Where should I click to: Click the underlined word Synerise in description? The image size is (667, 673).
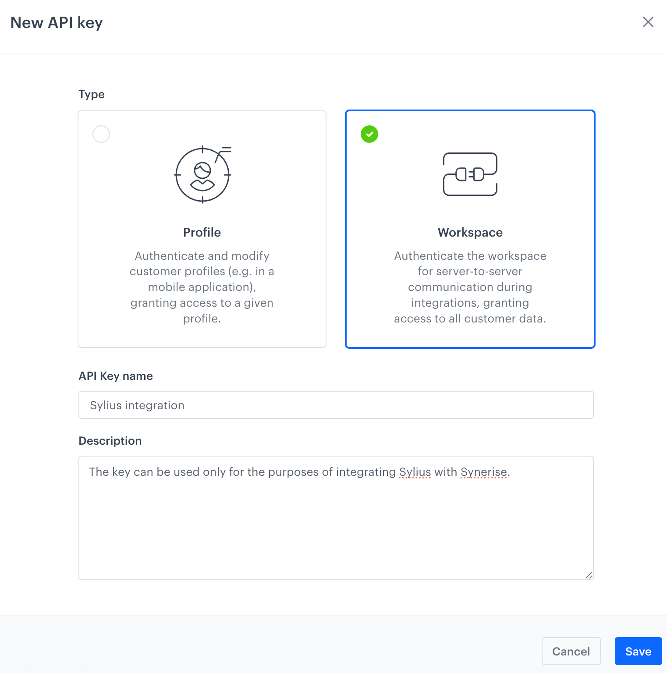point(483,472)
